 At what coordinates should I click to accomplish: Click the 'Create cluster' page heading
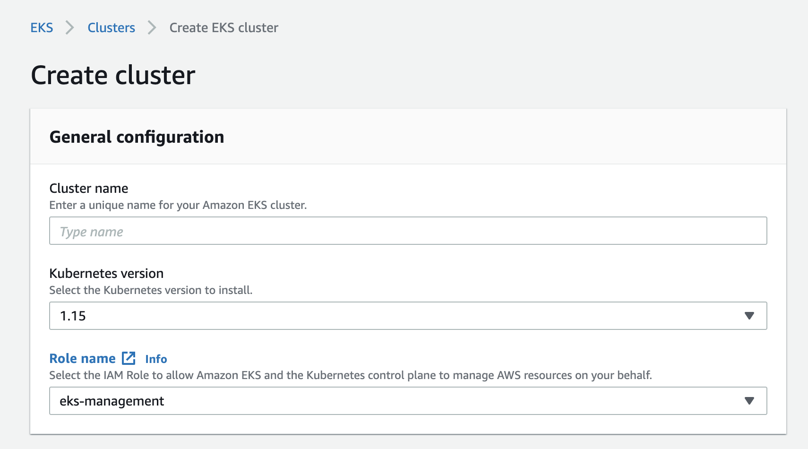(113, 75)
